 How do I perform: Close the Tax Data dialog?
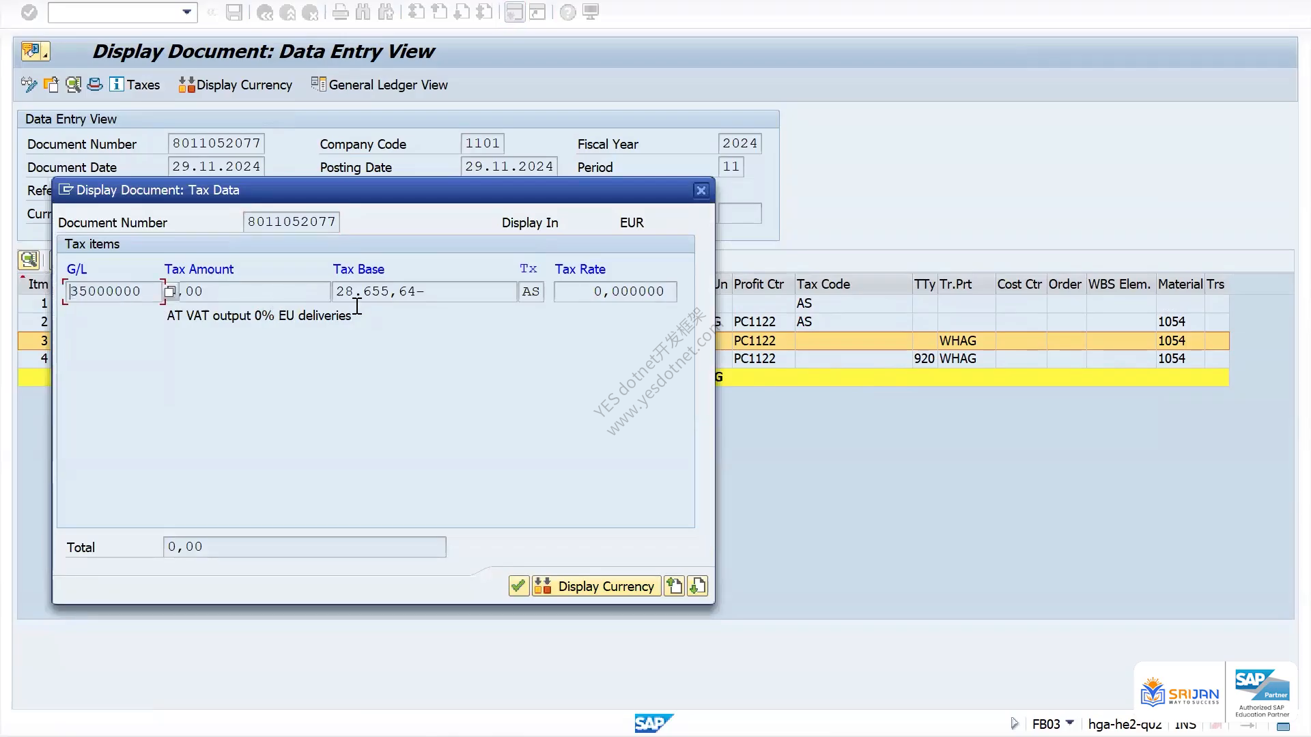click(701, 190)
